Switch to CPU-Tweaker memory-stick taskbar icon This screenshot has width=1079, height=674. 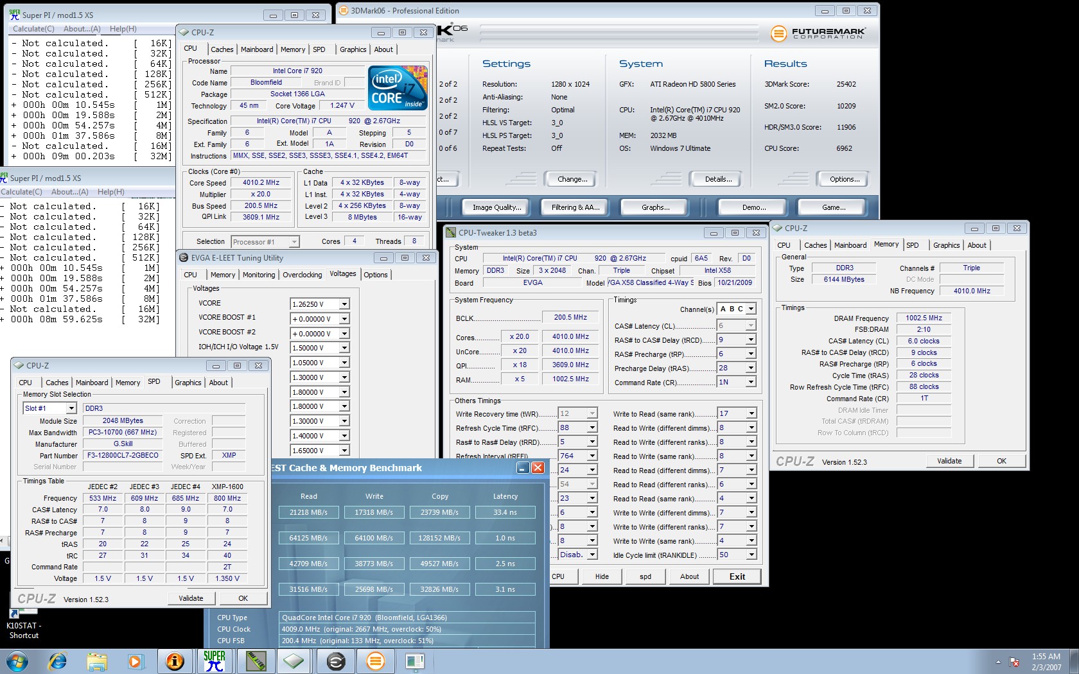coord(255,661)
